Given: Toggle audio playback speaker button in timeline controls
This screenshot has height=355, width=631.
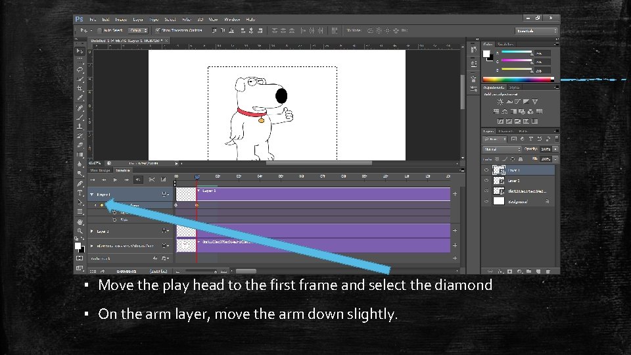Looking at the screenshot, I should click(138, 179).
